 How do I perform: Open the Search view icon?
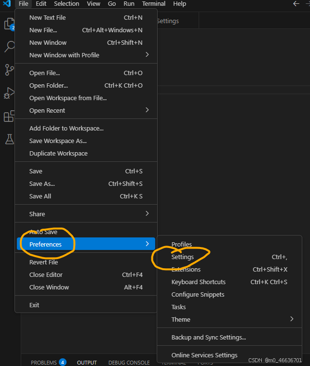[9, 46]
